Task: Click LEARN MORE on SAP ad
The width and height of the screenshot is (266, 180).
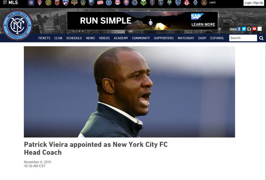Action: pyautogui.click(x=203, y=25)
